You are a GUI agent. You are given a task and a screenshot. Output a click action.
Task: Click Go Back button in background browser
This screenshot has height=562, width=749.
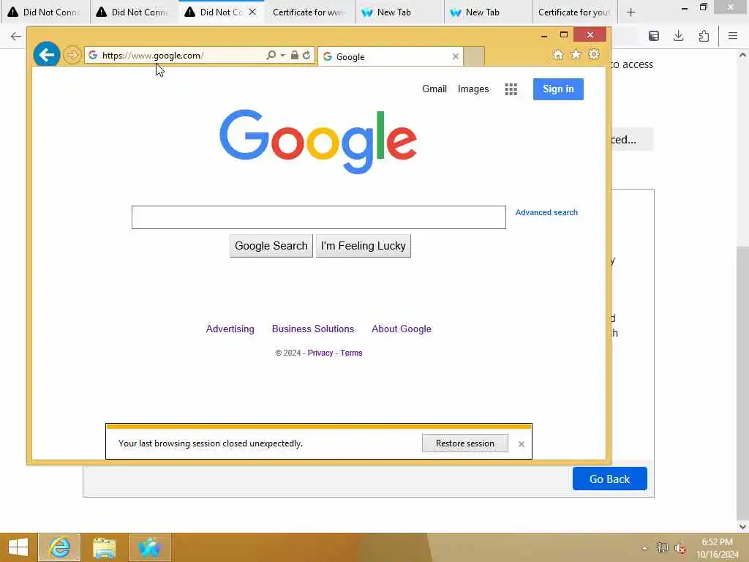point(609,479)
